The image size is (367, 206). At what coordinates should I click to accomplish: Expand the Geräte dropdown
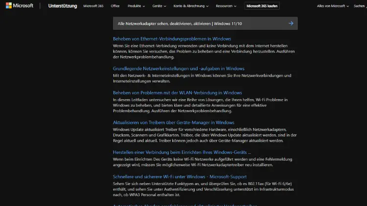(159, 6)
